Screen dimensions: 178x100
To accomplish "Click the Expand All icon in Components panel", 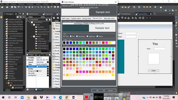I will pos(47,20).
